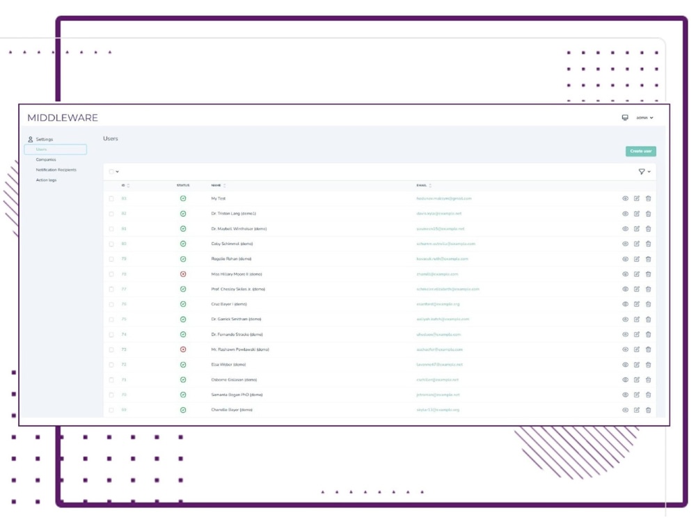Select the Coby Schimmel row checkbox
Viewport: 696px width, 522px height.
click(x=111, y=244)
